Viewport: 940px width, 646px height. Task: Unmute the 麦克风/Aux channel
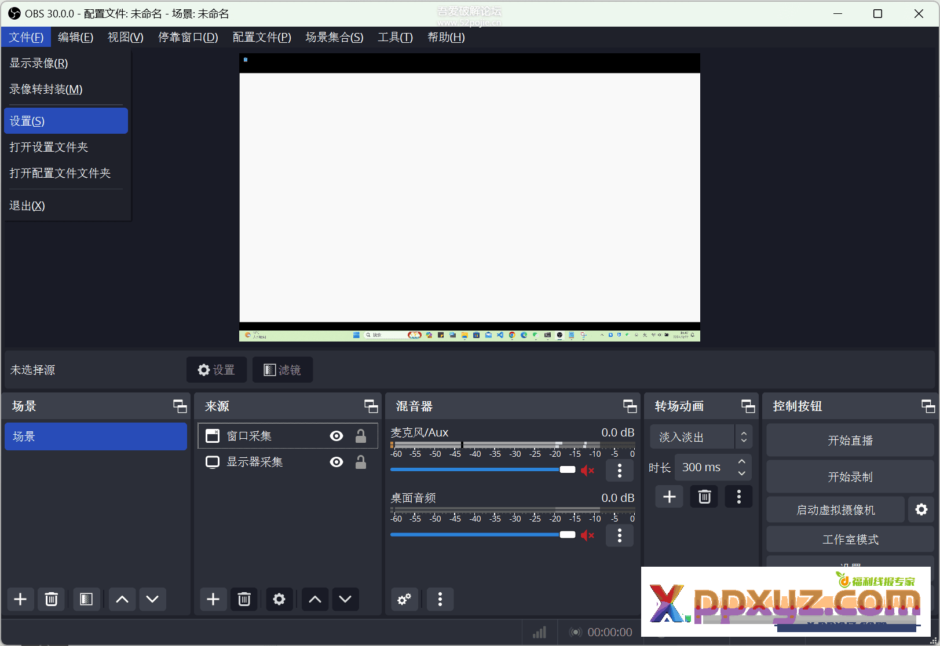(x=588, y=470)
